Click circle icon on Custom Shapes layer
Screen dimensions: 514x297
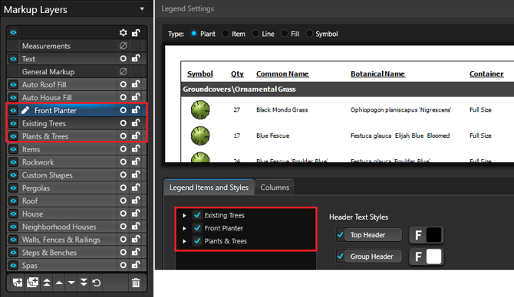pos(123,175)
